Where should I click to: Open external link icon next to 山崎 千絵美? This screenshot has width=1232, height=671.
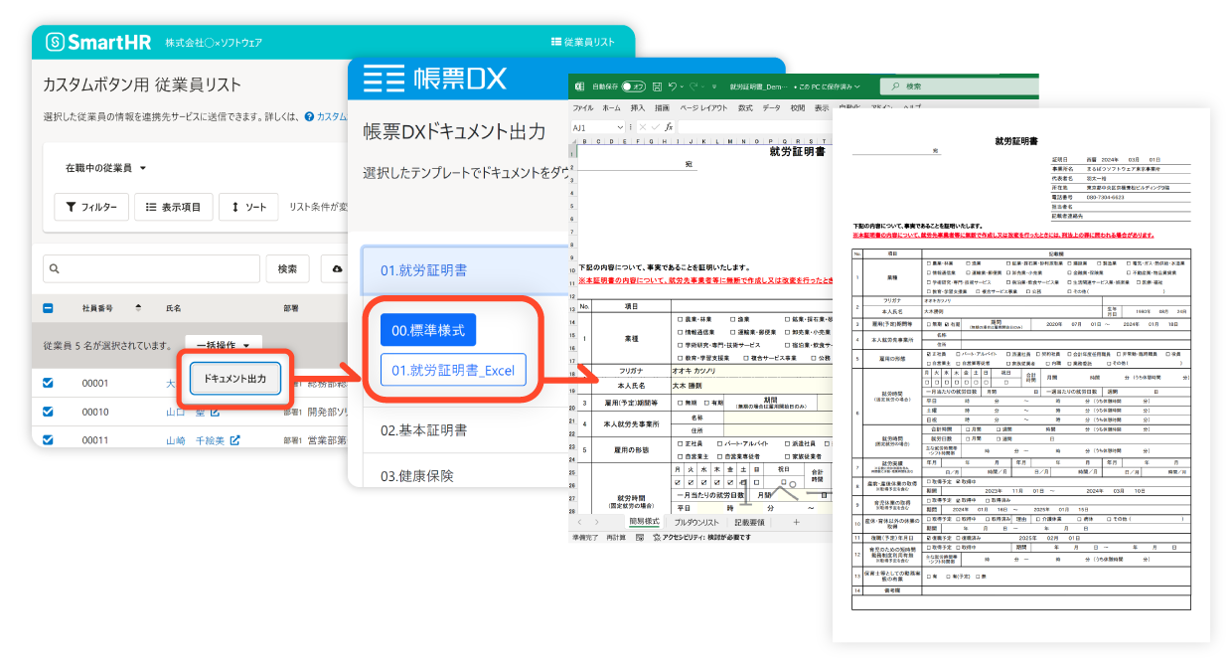coord(235,440)
